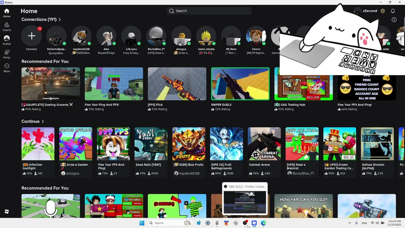Click the GAG Trading Hub title link

(290, 104)
